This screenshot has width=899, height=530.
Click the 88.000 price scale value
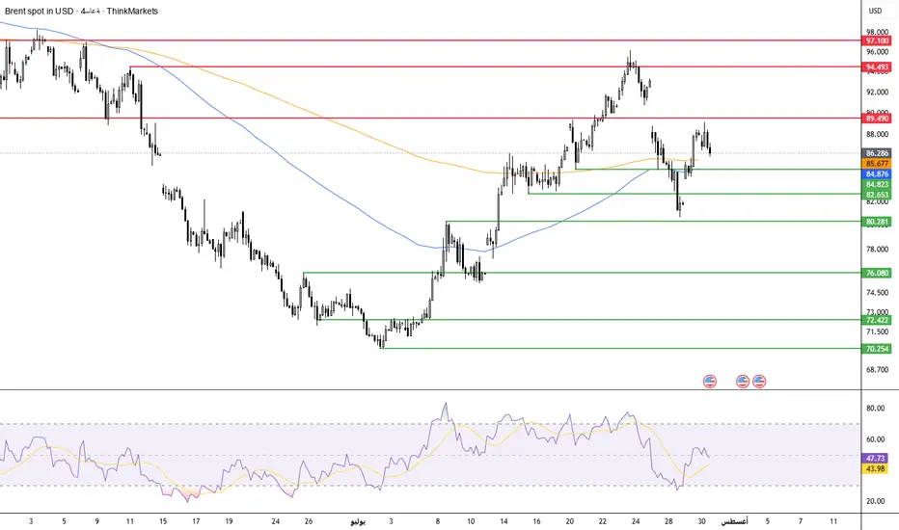tap(877, 135)
